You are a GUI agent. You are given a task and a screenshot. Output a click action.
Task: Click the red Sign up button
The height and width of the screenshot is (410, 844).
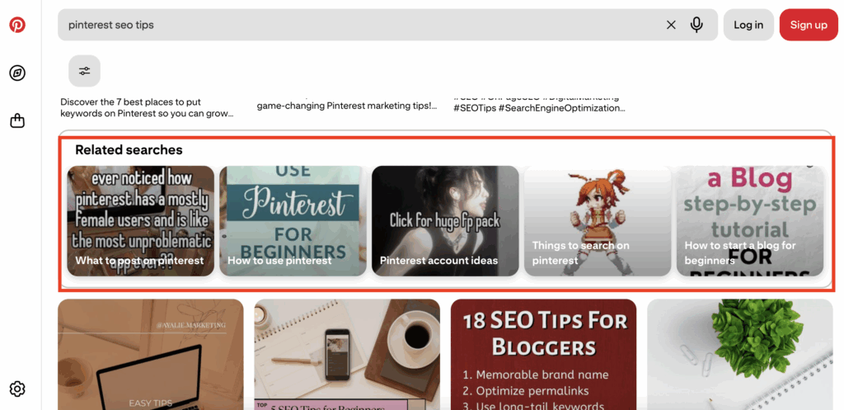809,25
